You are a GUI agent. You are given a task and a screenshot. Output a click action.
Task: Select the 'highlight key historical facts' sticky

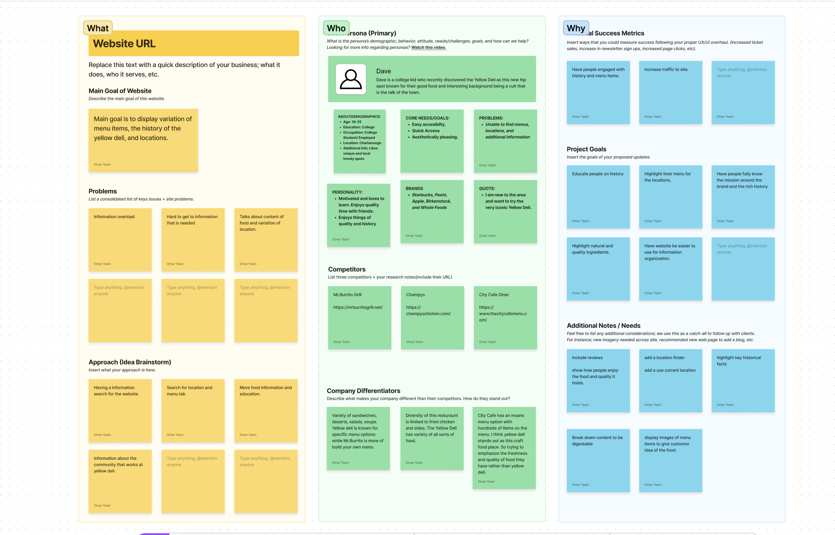pyautogui.click(x=742, y=380)
